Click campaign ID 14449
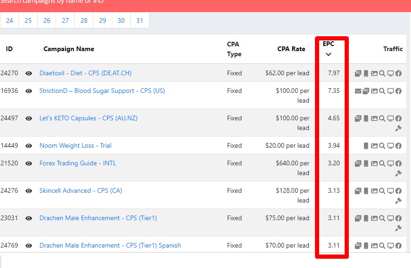 pyautogui.click(x=9, y=145)
